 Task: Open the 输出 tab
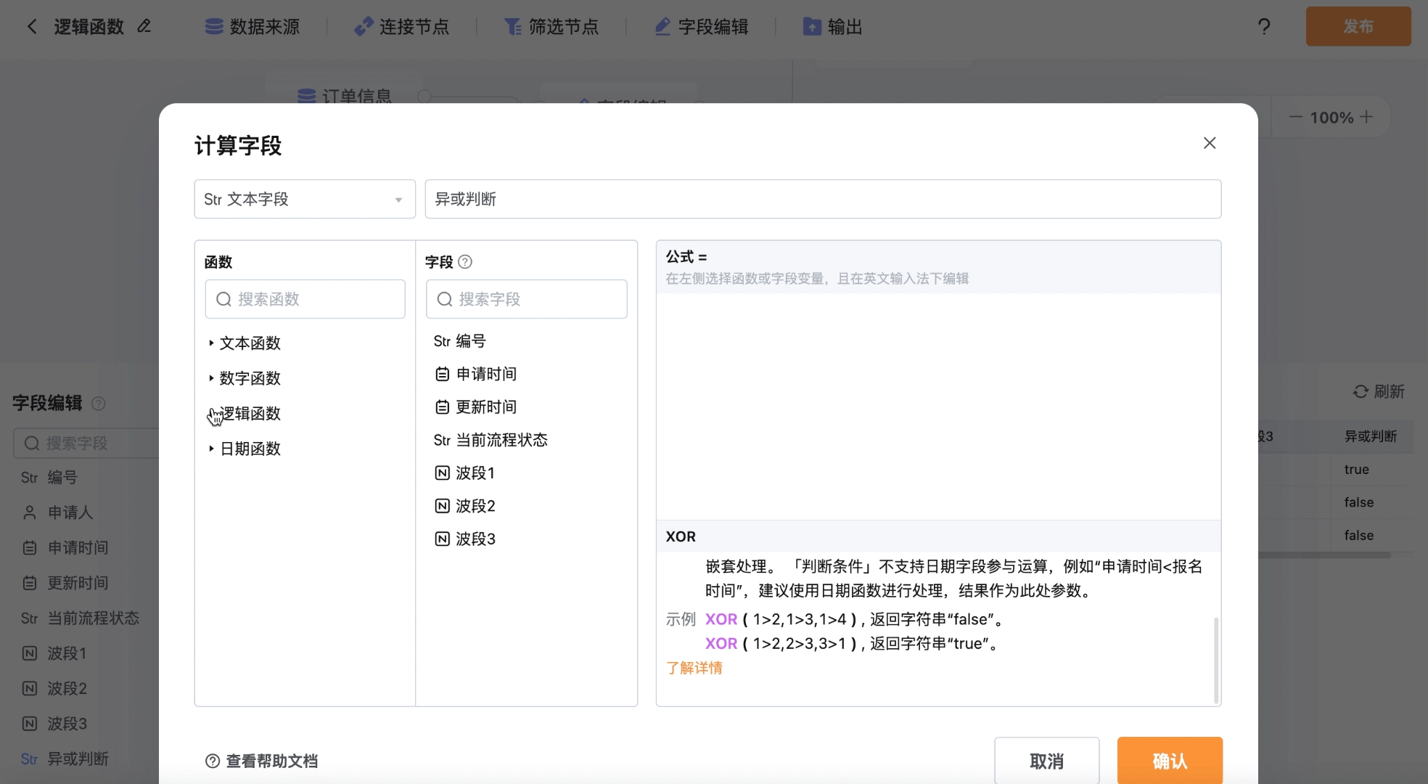pyautogui.click(x=832, y=27)
